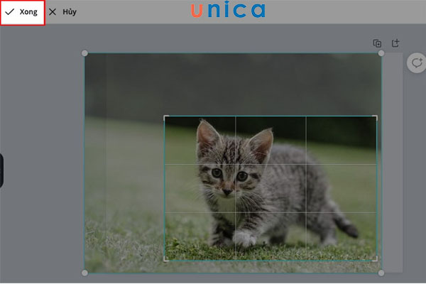Click the kitten's white front paw
Viewport: 426px width, 284px height.
244,239
